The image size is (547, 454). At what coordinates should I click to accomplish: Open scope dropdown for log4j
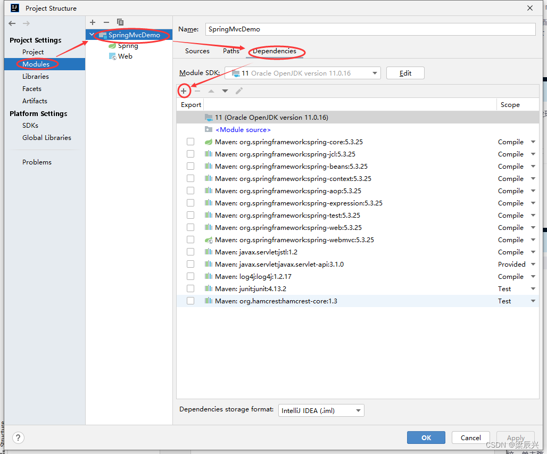[x=533, y=276]
